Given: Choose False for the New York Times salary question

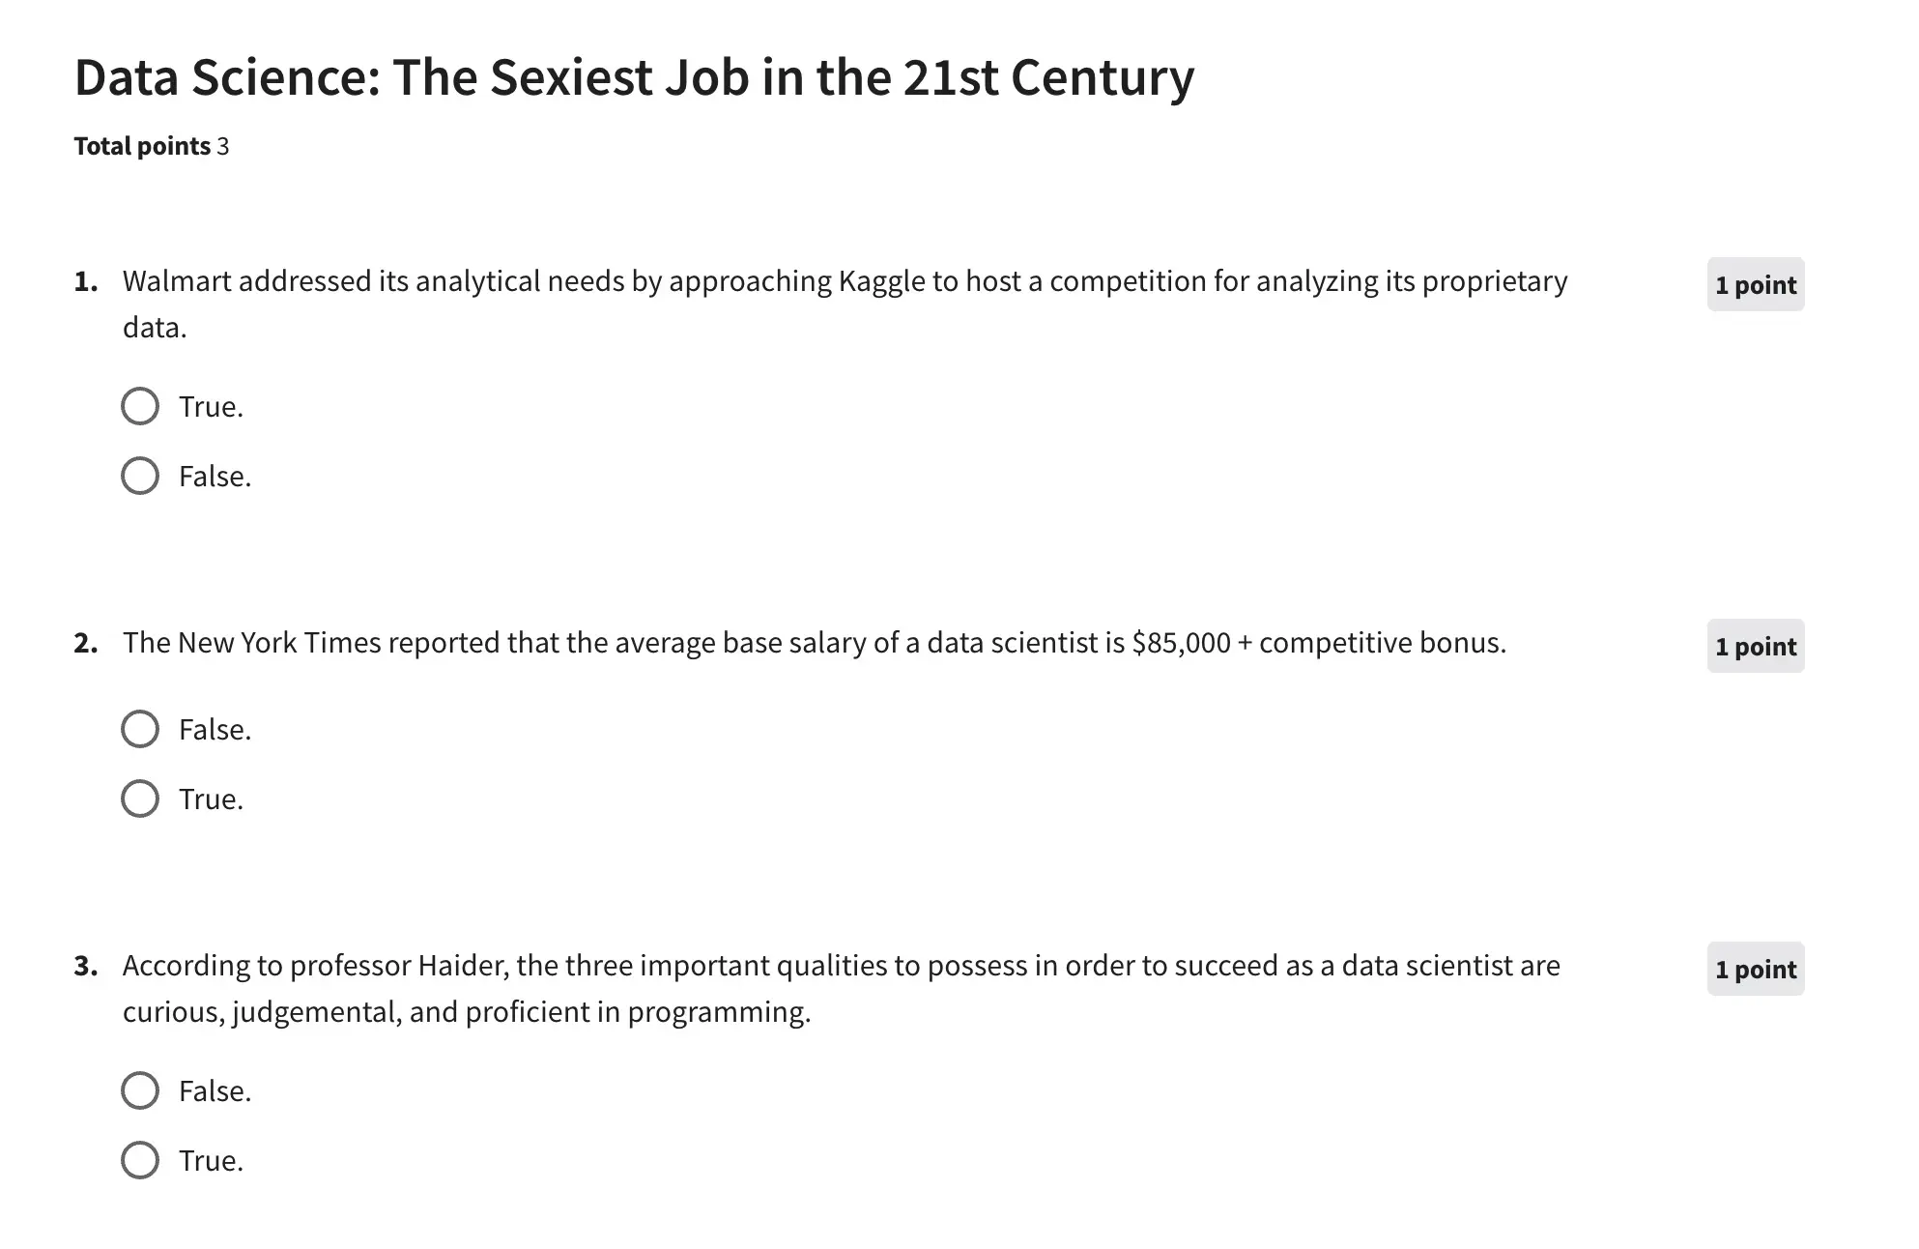Looking at the screenshot, I should (x=140, y=729).
